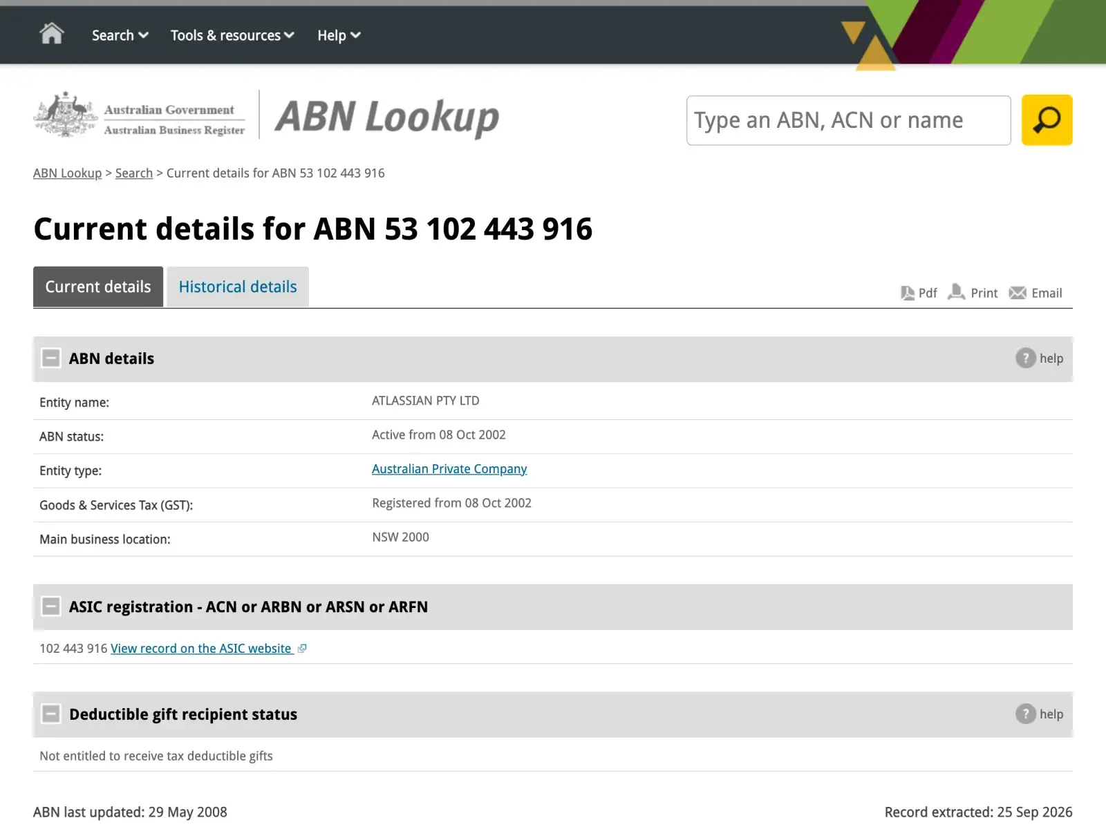Click the Entity type label
The image size is (1106, 829).
click(71, 471)
